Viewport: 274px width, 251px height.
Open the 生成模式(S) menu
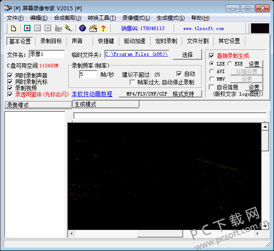pyautogui.click(x=171, y=18)
